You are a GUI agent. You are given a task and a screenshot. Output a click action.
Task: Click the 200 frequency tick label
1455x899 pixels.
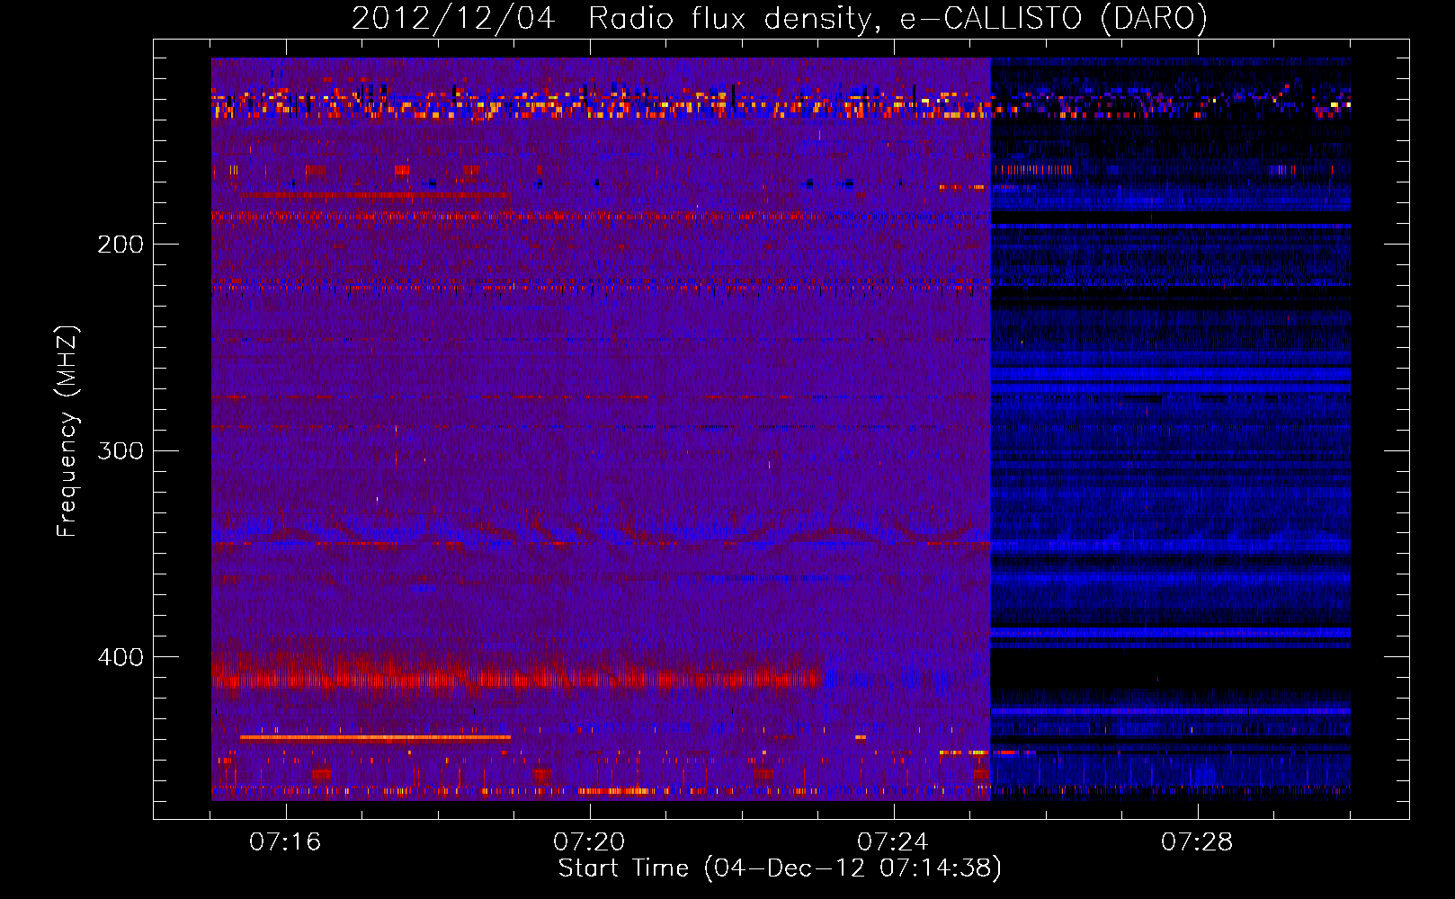121,245
